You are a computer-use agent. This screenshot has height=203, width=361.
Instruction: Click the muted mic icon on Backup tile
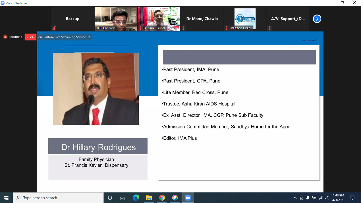[54, 28]
